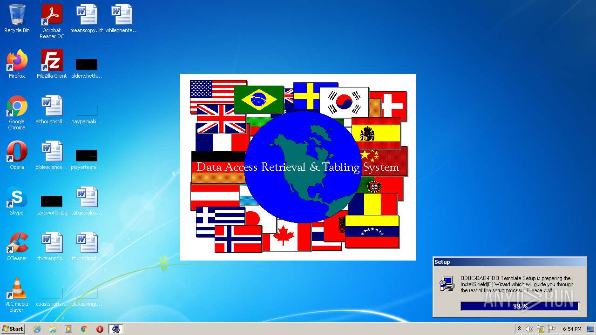Click the installer computer icon in Setup

point(447,283)
